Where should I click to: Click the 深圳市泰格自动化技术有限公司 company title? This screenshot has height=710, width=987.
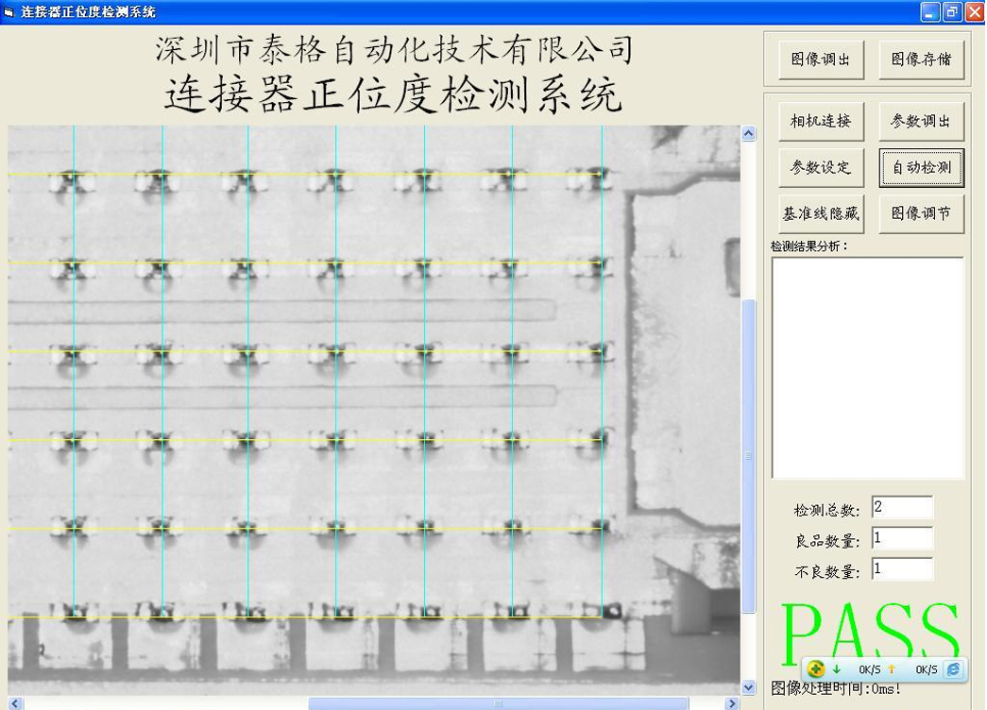pos(394,50)
